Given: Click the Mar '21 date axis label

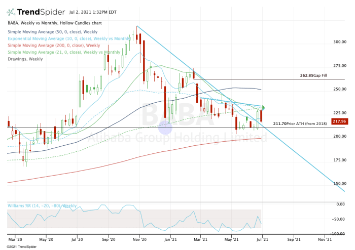Looking at the screenshot, I should 201,239.
